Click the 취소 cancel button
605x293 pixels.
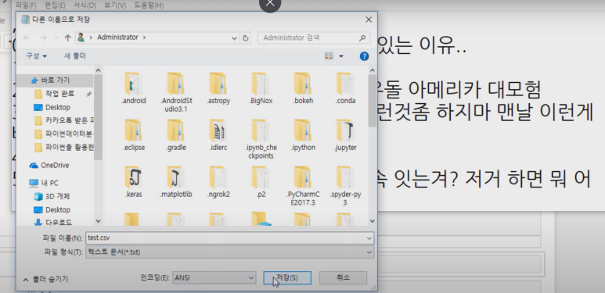click(x=343, y=277)
